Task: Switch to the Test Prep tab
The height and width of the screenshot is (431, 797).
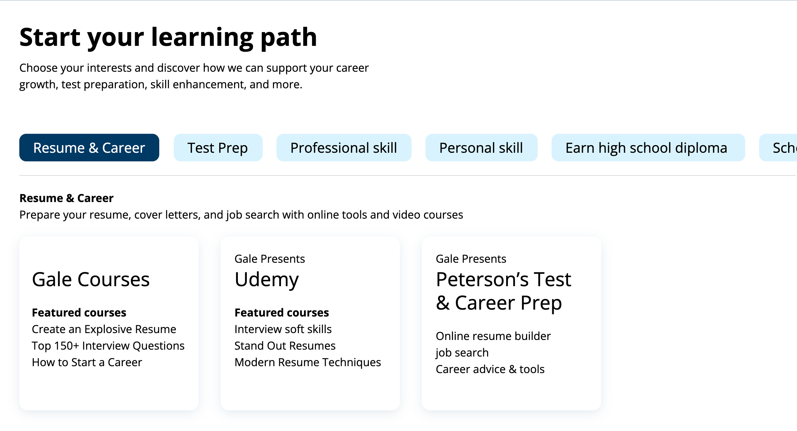Action: [218, 148]
